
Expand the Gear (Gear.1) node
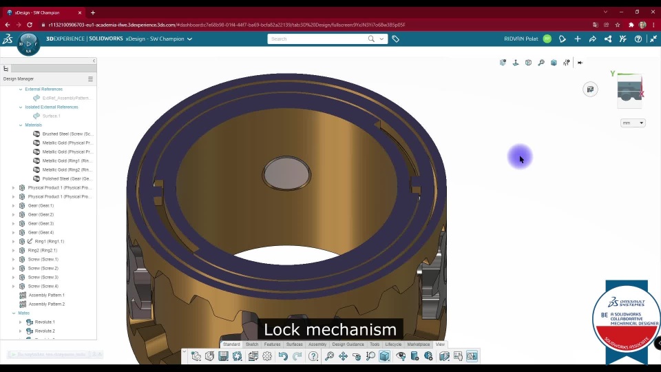point(14,206)
